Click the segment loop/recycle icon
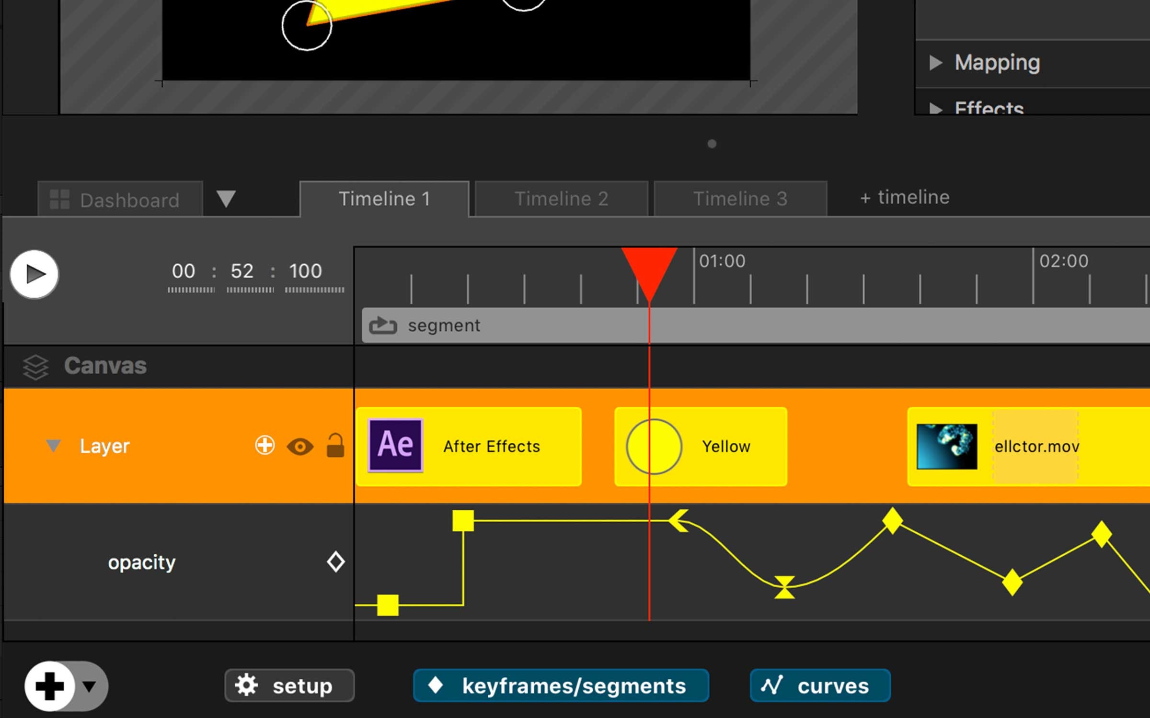The image size is (1150, 718). pos(384,325)
